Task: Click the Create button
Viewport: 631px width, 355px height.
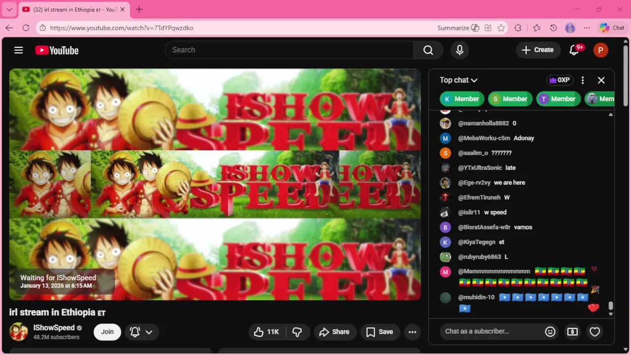Action: [538, 50]
